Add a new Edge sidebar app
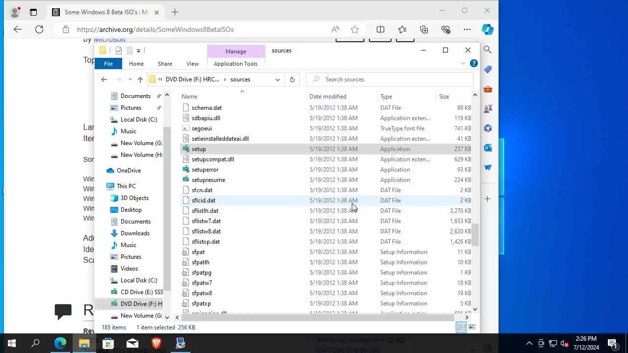The image size is (628, 353). pyautogui.click(x=488, y=199)
